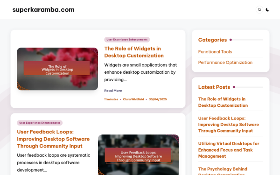Select Functional Tools category
Image resolution: width=280 pixels, height=175 pixels.
click(x=215, y=52)
